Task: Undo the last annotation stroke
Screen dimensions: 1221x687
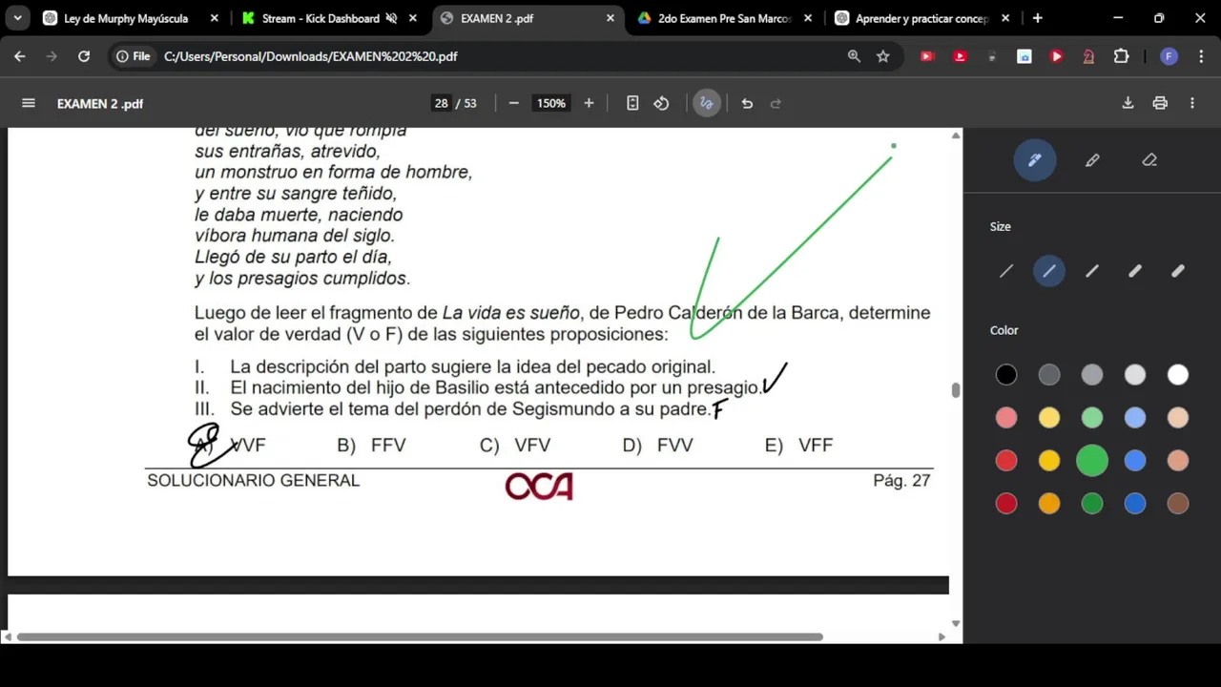Action: [747, 103]
